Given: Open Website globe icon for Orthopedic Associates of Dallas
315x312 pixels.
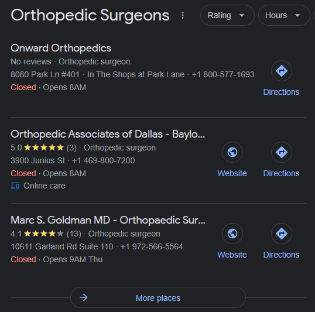Looking at the screenshot, I should (232, 152).
